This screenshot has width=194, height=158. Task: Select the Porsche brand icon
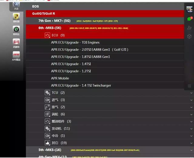[x=16, y=16]
